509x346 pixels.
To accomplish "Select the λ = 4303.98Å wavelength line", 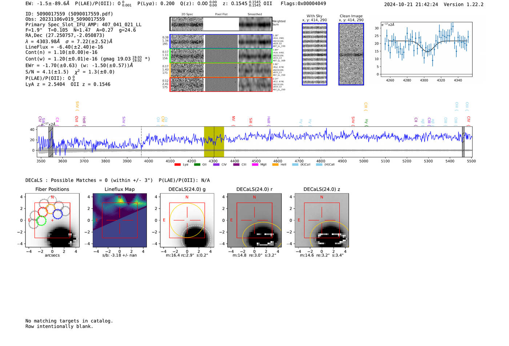I will point(69,41).
